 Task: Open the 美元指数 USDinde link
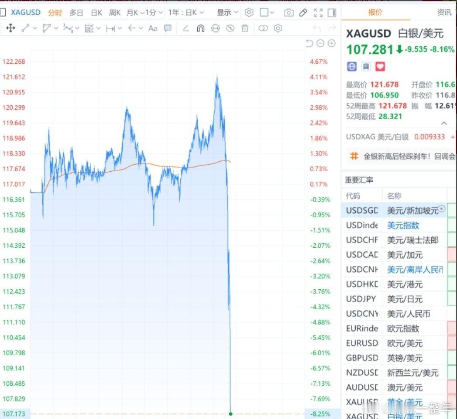click(x=402, y=225)
